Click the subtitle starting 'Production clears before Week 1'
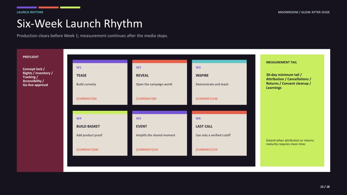This screenshot has height=195, width=347. [x=92, y=36]
